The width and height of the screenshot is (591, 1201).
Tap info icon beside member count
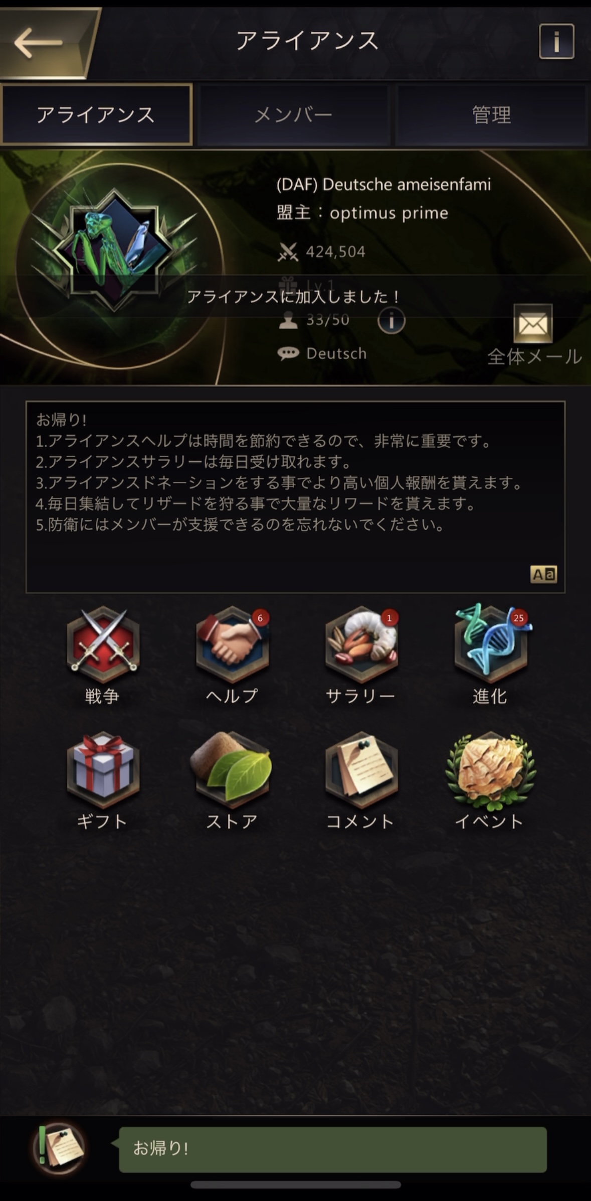[x=391, y=320]
